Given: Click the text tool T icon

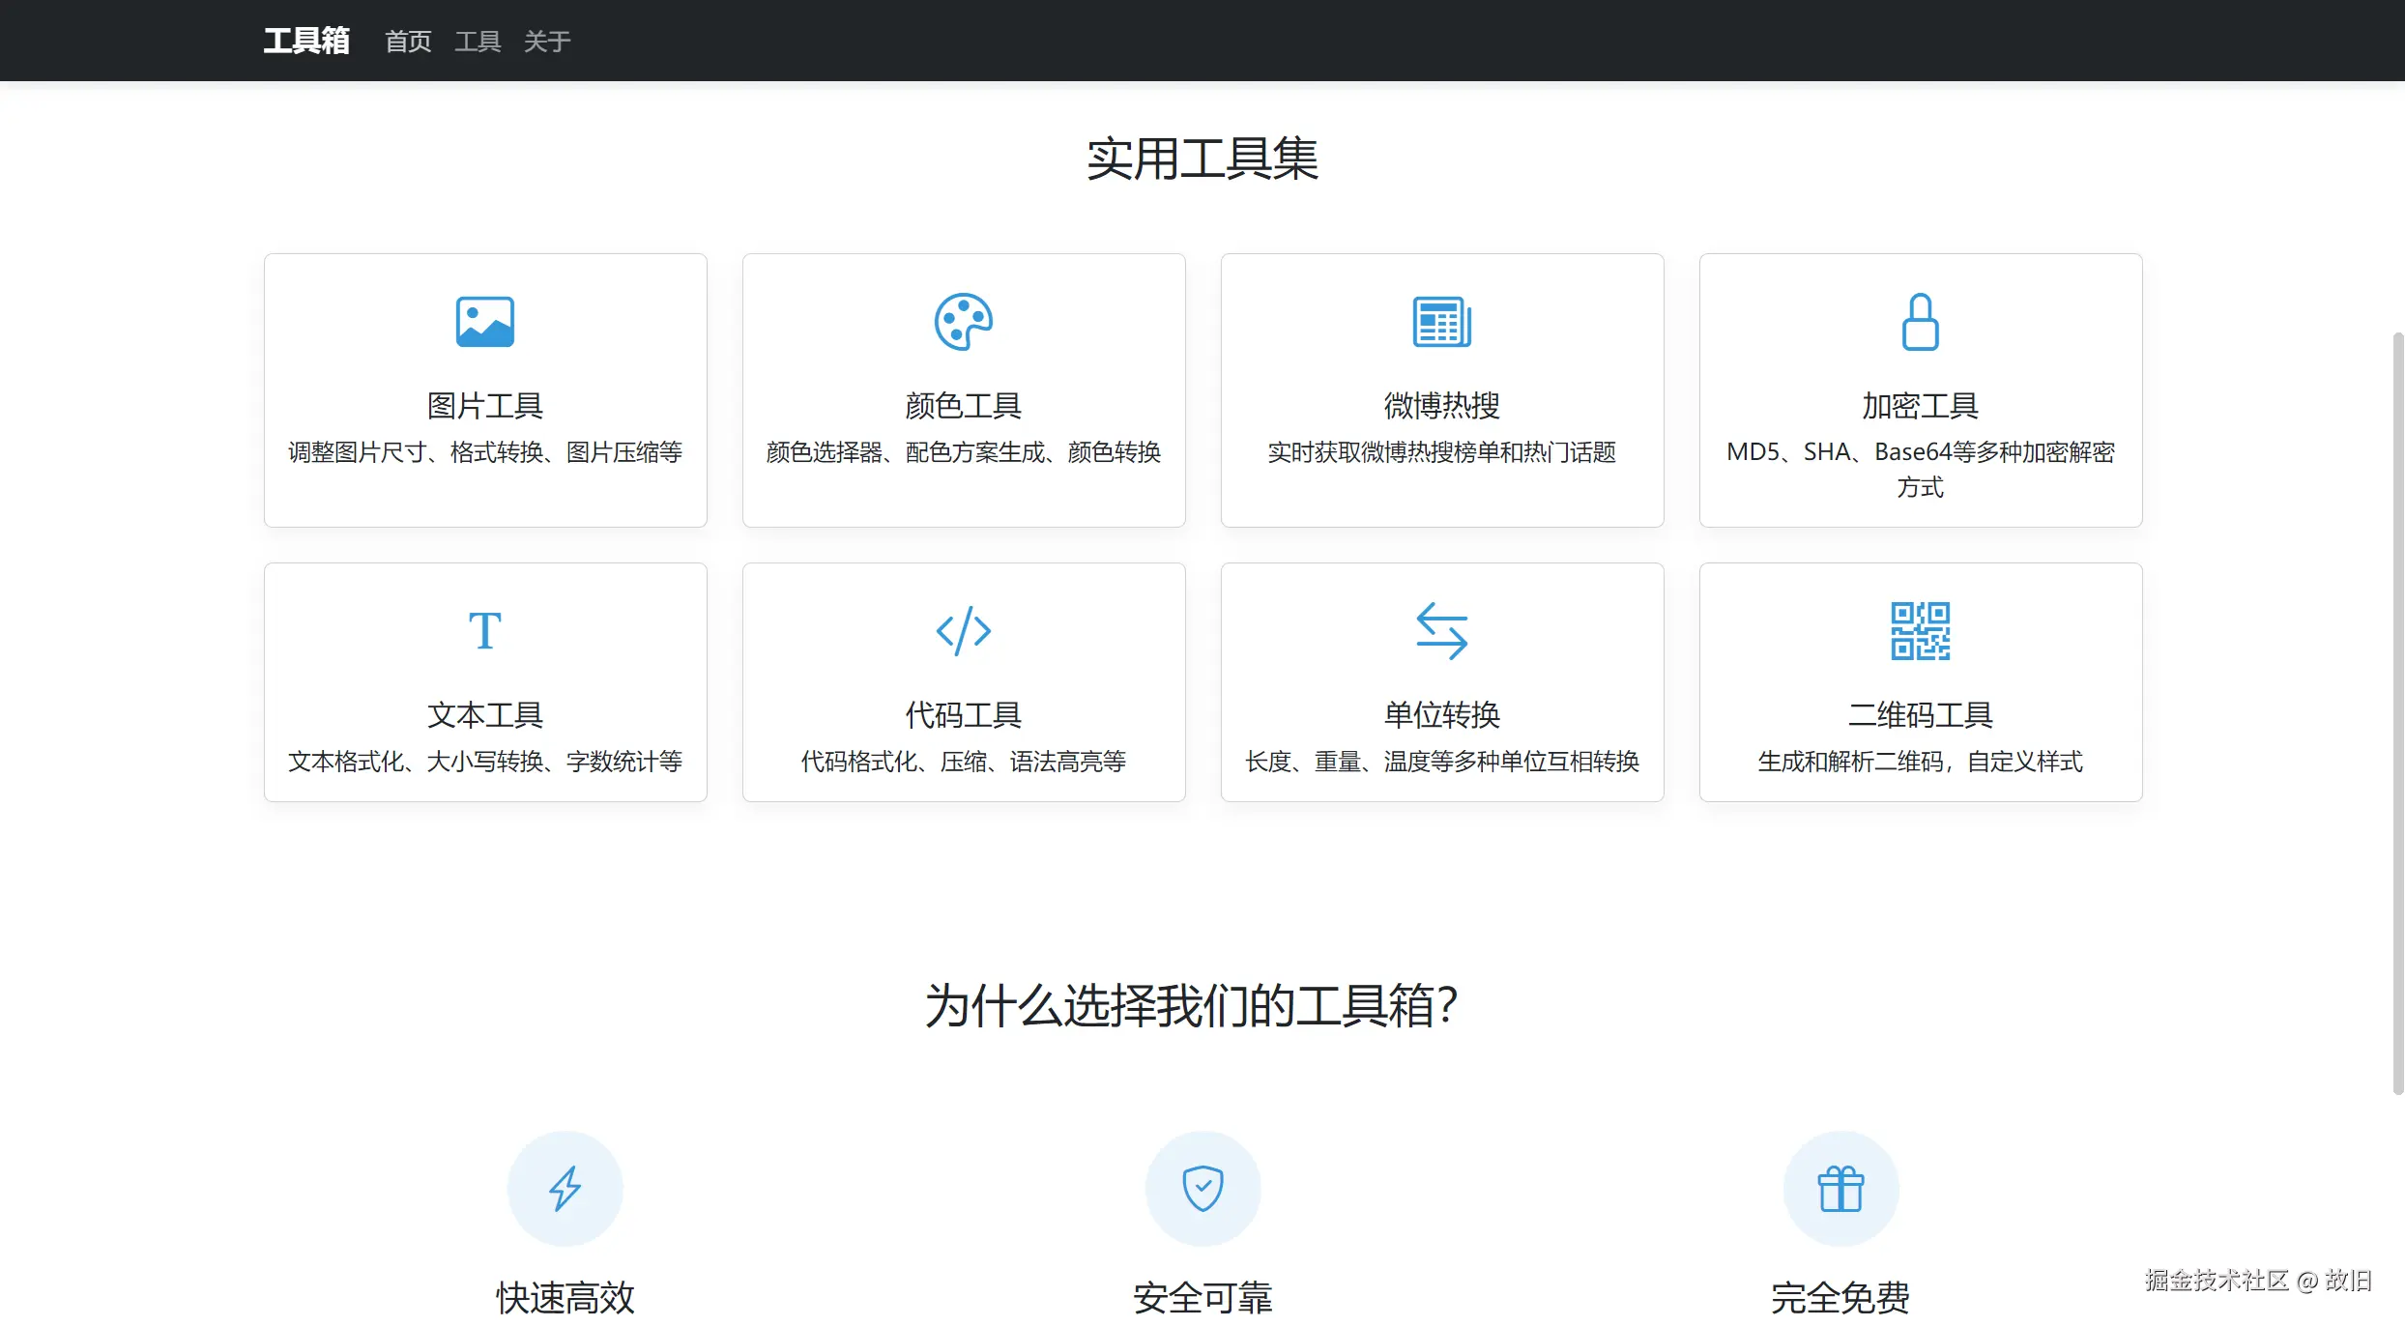Looking at the screenshot, I should pyautogui.click(x=484, y=631).
